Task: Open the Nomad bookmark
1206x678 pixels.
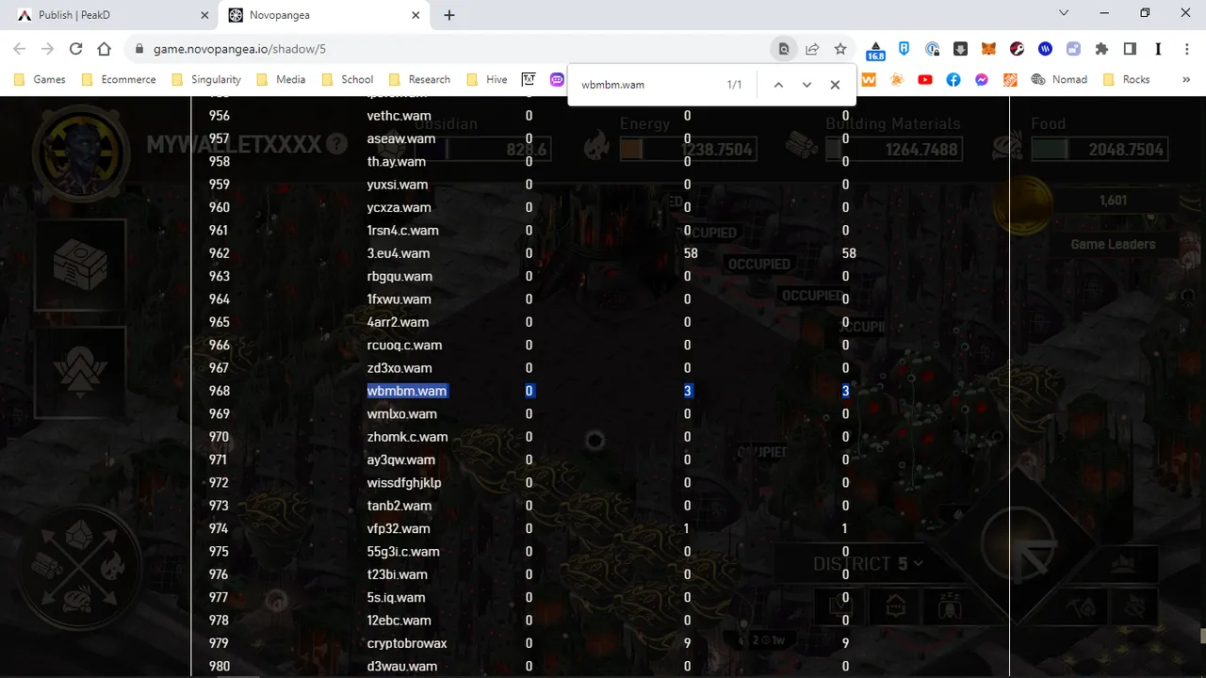Action: point(1059,80)
